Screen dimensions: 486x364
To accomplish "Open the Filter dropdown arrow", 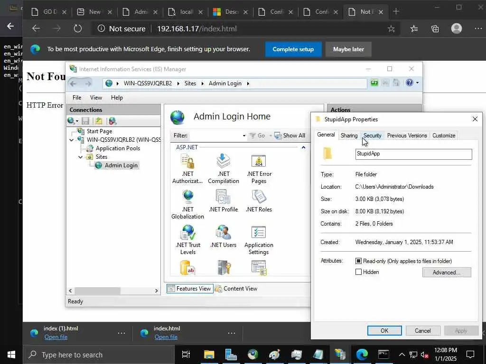I will click(244, 136).
